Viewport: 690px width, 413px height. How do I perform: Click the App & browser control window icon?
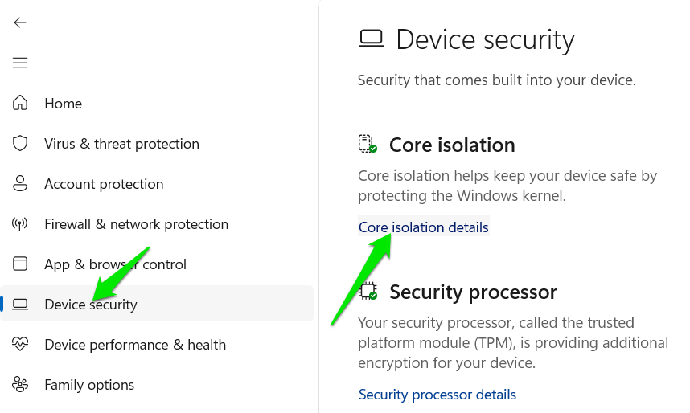[x=20, y=264]
